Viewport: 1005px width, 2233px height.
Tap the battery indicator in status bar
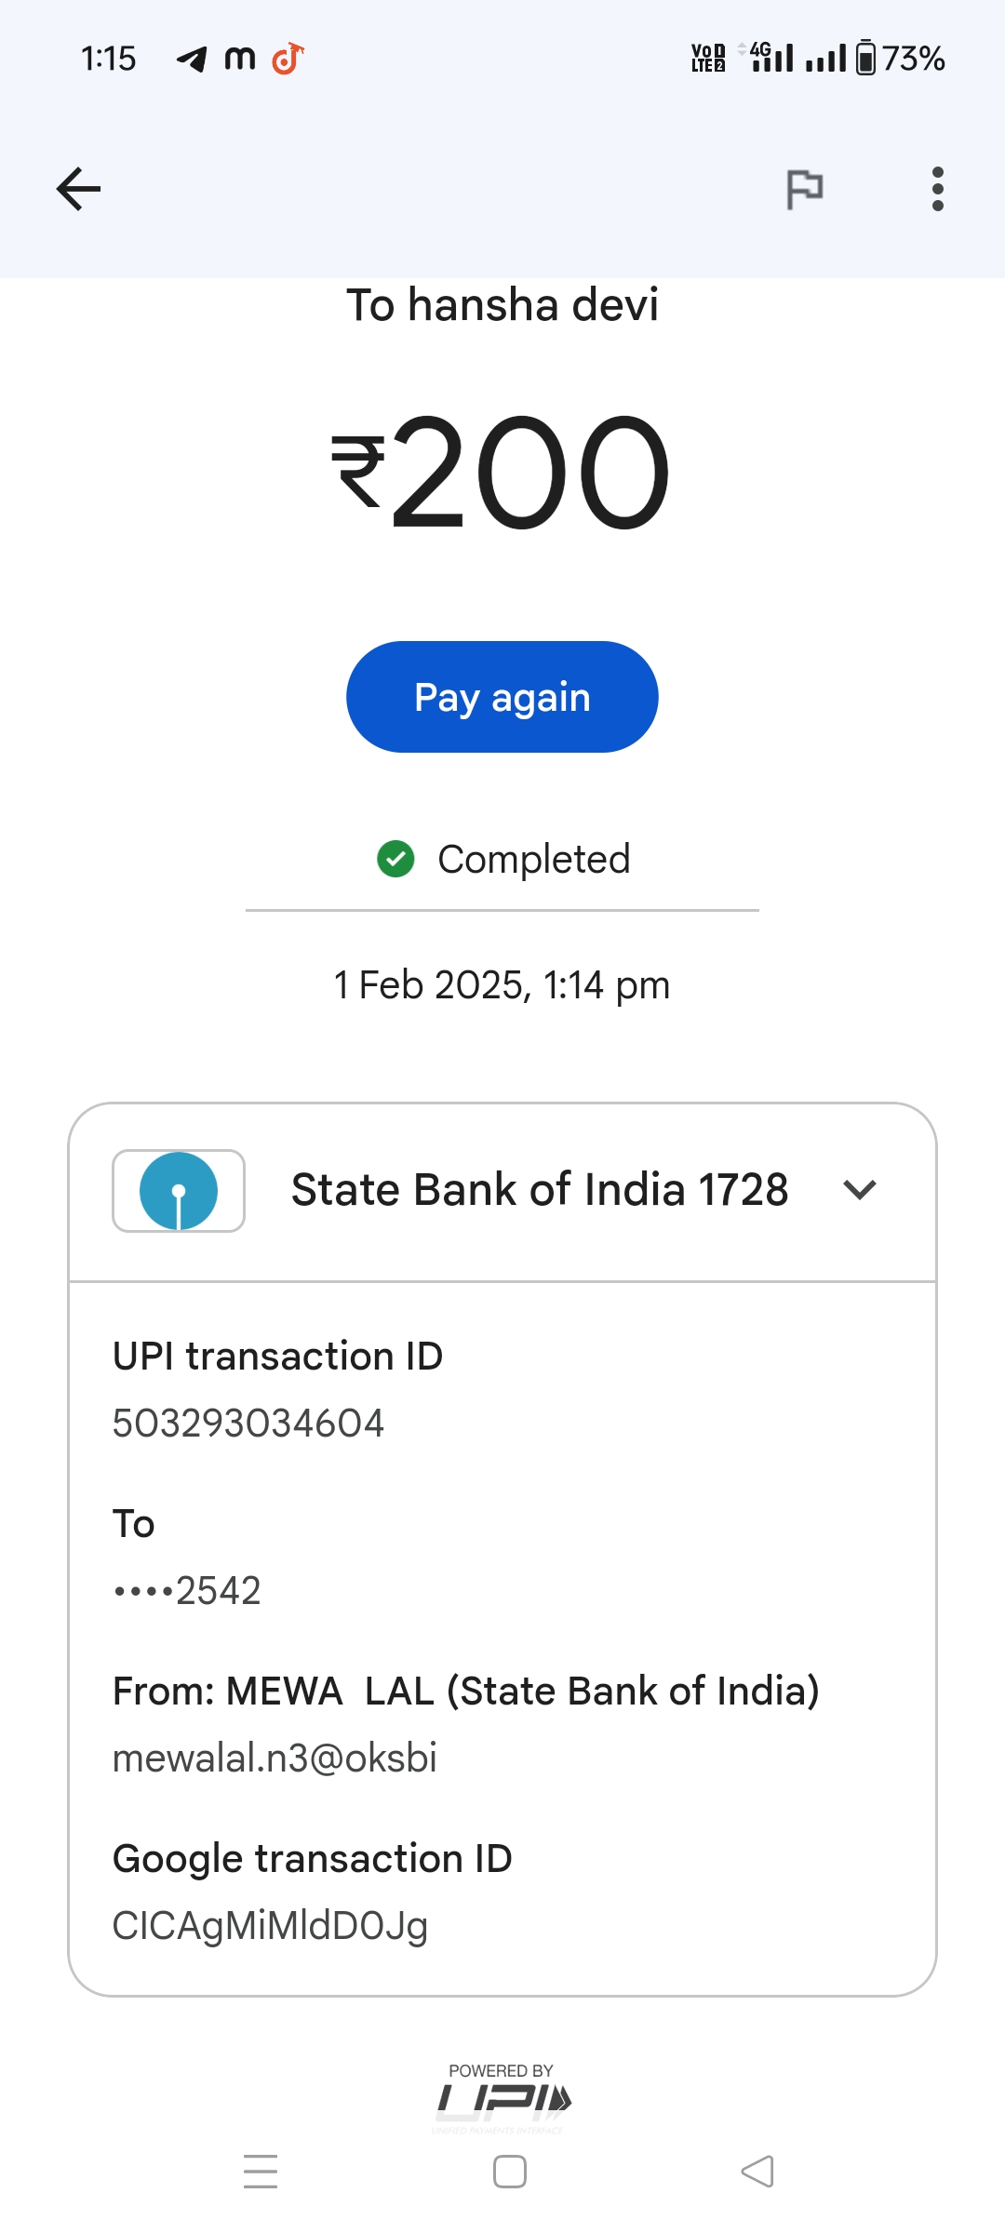(x=865, y=58)
